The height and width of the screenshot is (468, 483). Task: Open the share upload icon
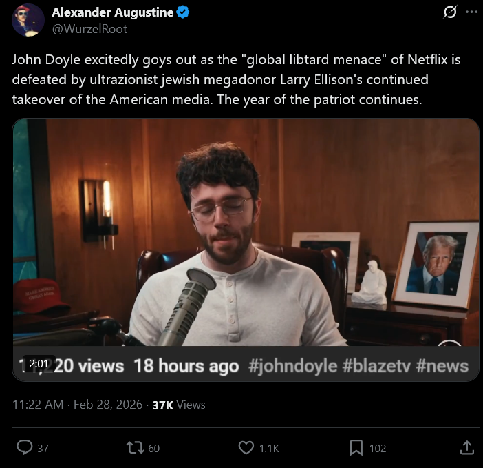coord(467,447)
